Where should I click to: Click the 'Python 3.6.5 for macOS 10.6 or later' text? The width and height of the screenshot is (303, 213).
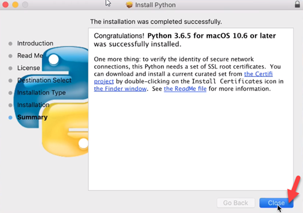point(212,36)
